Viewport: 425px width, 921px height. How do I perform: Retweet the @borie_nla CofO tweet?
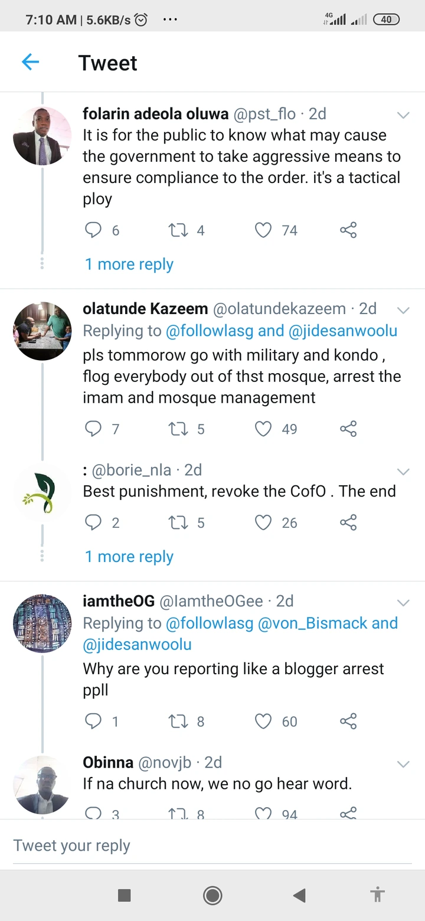pyautogui.click(x=178, y=522)
